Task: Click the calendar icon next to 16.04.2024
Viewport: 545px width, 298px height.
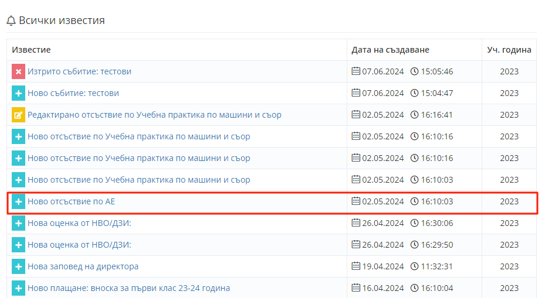Action: (356, 288)
